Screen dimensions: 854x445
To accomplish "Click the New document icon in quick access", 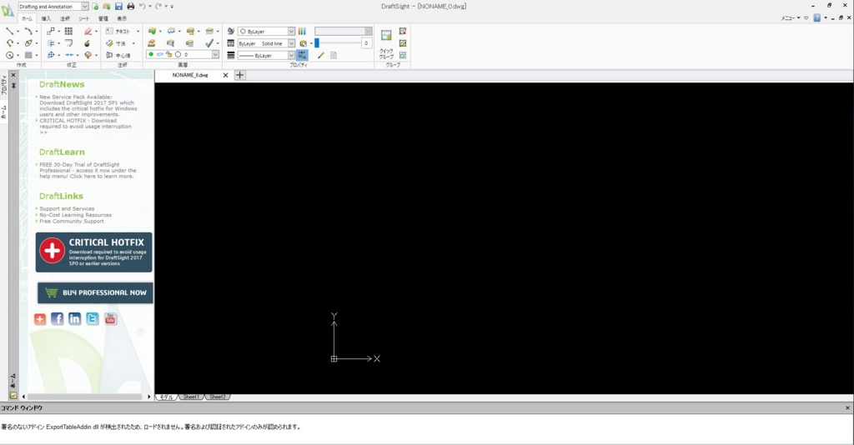I will (x=95, y=7).
